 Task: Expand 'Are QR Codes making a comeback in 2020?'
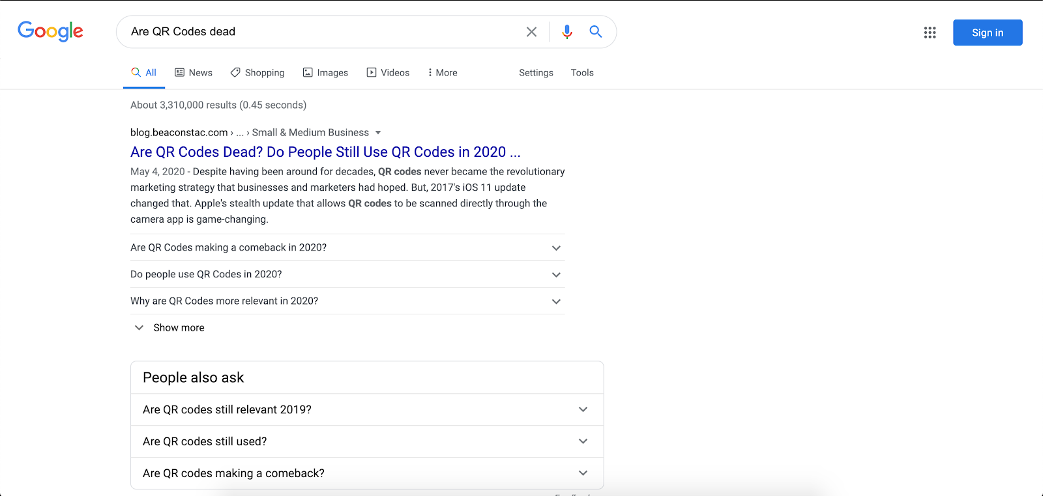(347, 247)
